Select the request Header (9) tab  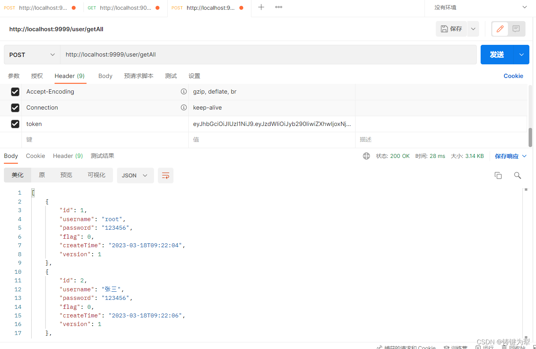click(x=70, y=76)
